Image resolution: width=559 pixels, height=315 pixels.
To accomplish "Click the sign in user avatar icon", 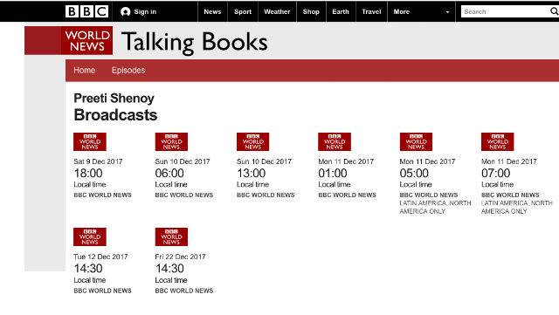I will [125, 11].
